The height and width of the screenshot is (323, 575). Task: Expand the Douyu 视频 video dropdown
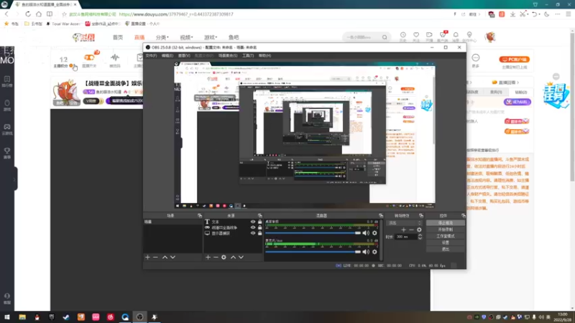click(186, 37)
